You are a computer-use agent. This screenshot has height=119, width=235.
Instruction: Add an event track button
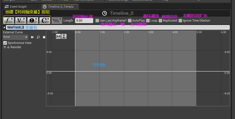(33, 20)
